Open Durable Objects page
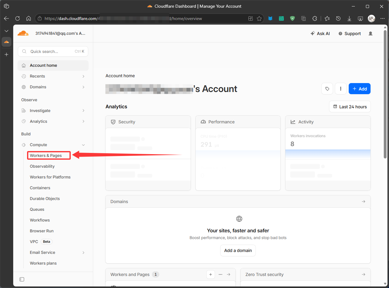Screen dimensions: 389x288 coord(45,199)
